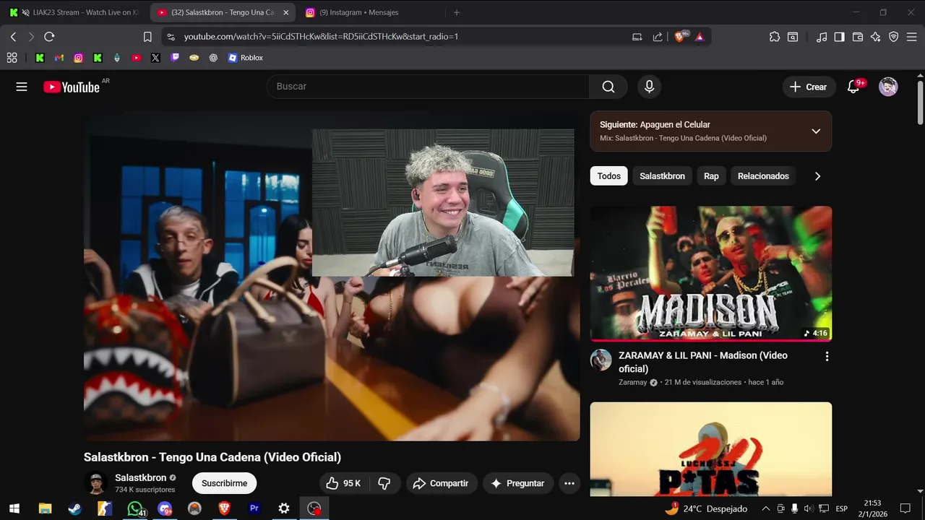
Task: Open the account avatar menu
Action: 888,87
